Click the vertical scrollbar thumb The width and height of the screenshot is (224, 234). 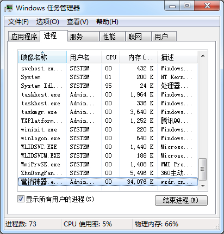point(203,169)
